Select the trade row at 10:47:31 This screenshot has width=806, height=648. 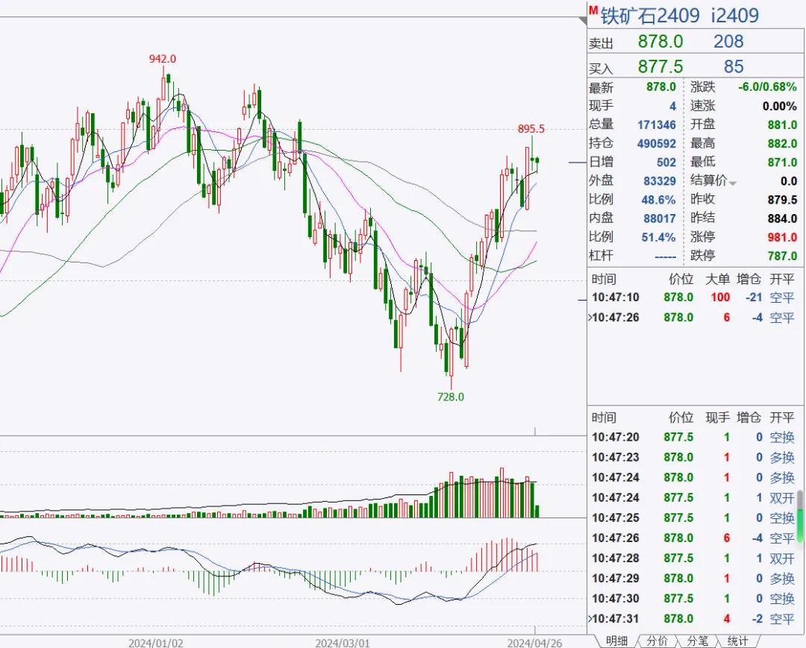pos(693,619)
